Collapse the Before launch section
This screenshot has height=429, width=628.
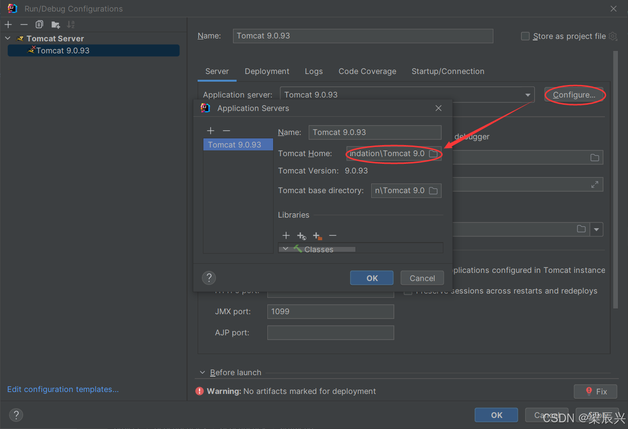(202, 372)
